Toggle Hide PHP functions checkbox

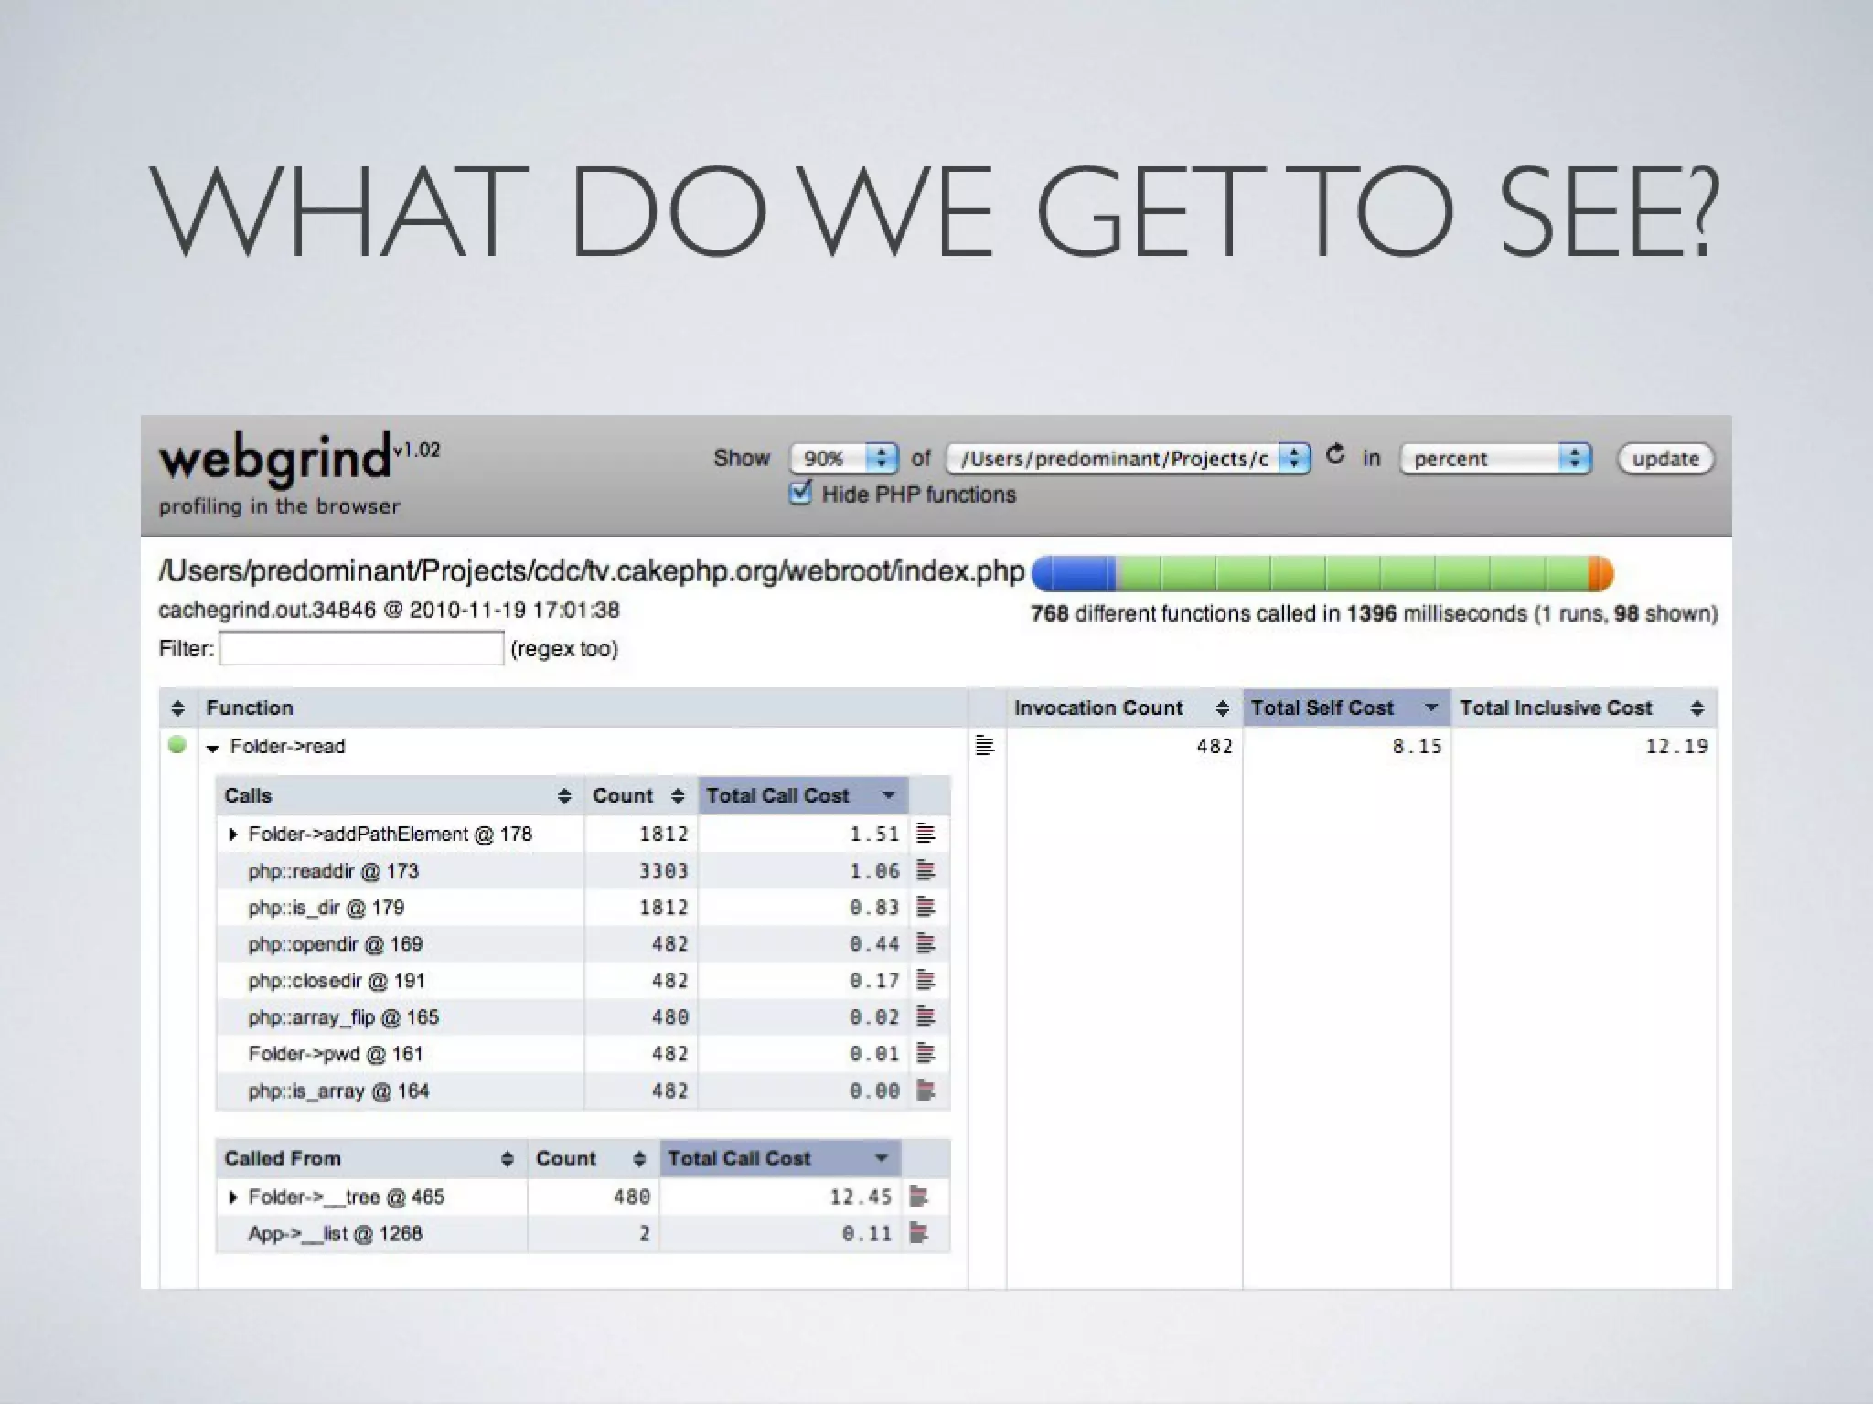[x=800, y=494]
